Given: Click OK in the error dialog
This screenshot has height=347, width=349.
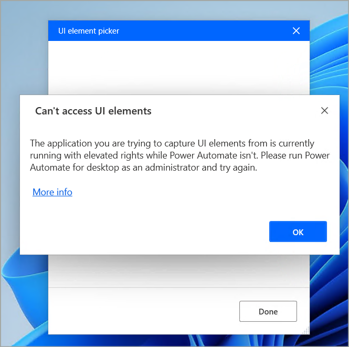Looking at the screenshot, I should (x=298, y=232).
